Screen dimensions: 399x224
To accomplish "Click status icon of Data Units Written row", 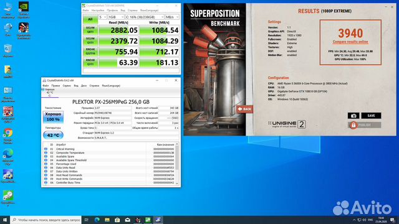I will [46, 172].
